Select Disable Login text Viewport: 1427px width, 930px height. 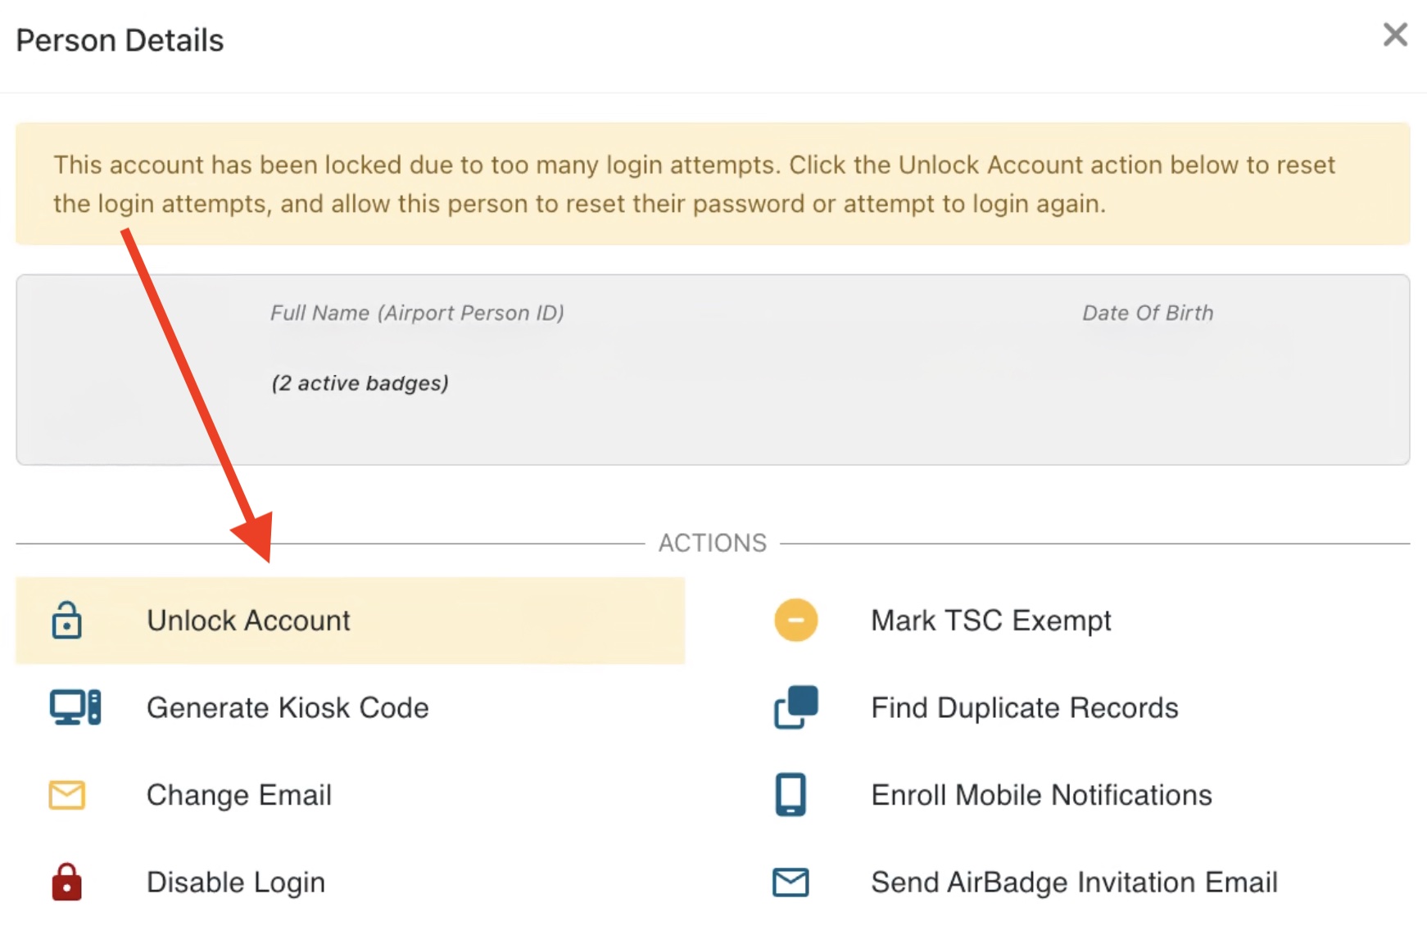click(x=236, y=882)
